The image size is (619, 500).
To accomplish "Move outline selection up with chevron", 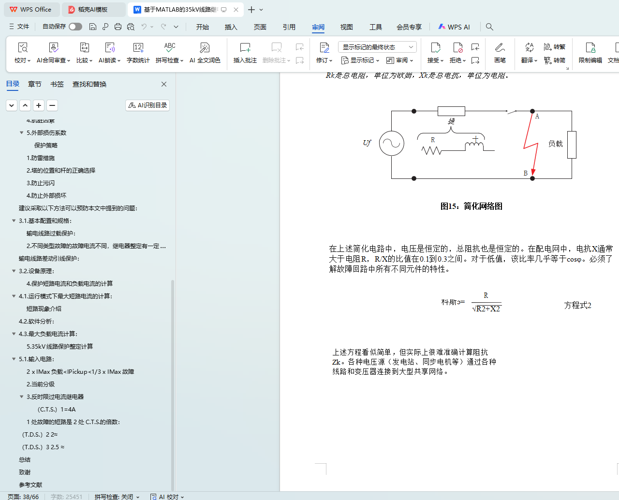I will [x=25, y=105].
